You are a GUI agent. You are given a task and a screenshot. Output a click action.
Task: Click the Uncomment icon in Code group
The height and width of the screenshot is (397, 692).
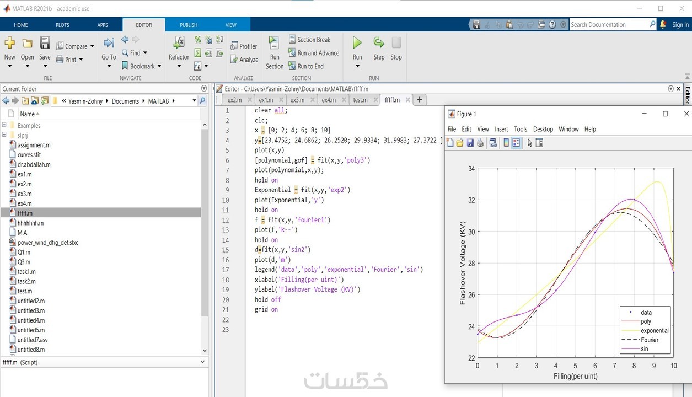click(209, 40)
